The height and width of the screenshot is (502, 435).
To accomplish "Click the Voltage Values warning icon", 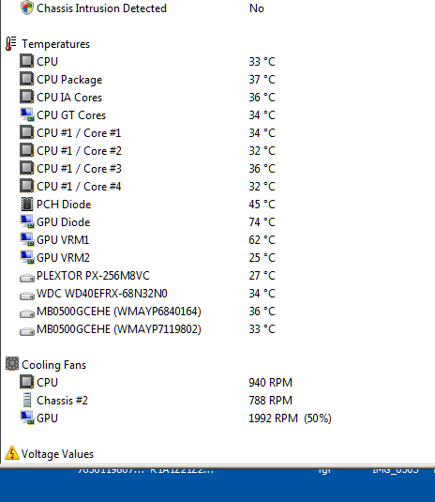I will coord(12,453).
